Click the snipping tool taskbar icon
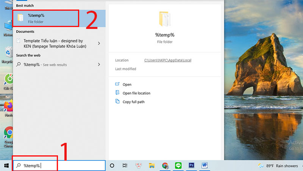303x171 pixels. pos(139,166)
